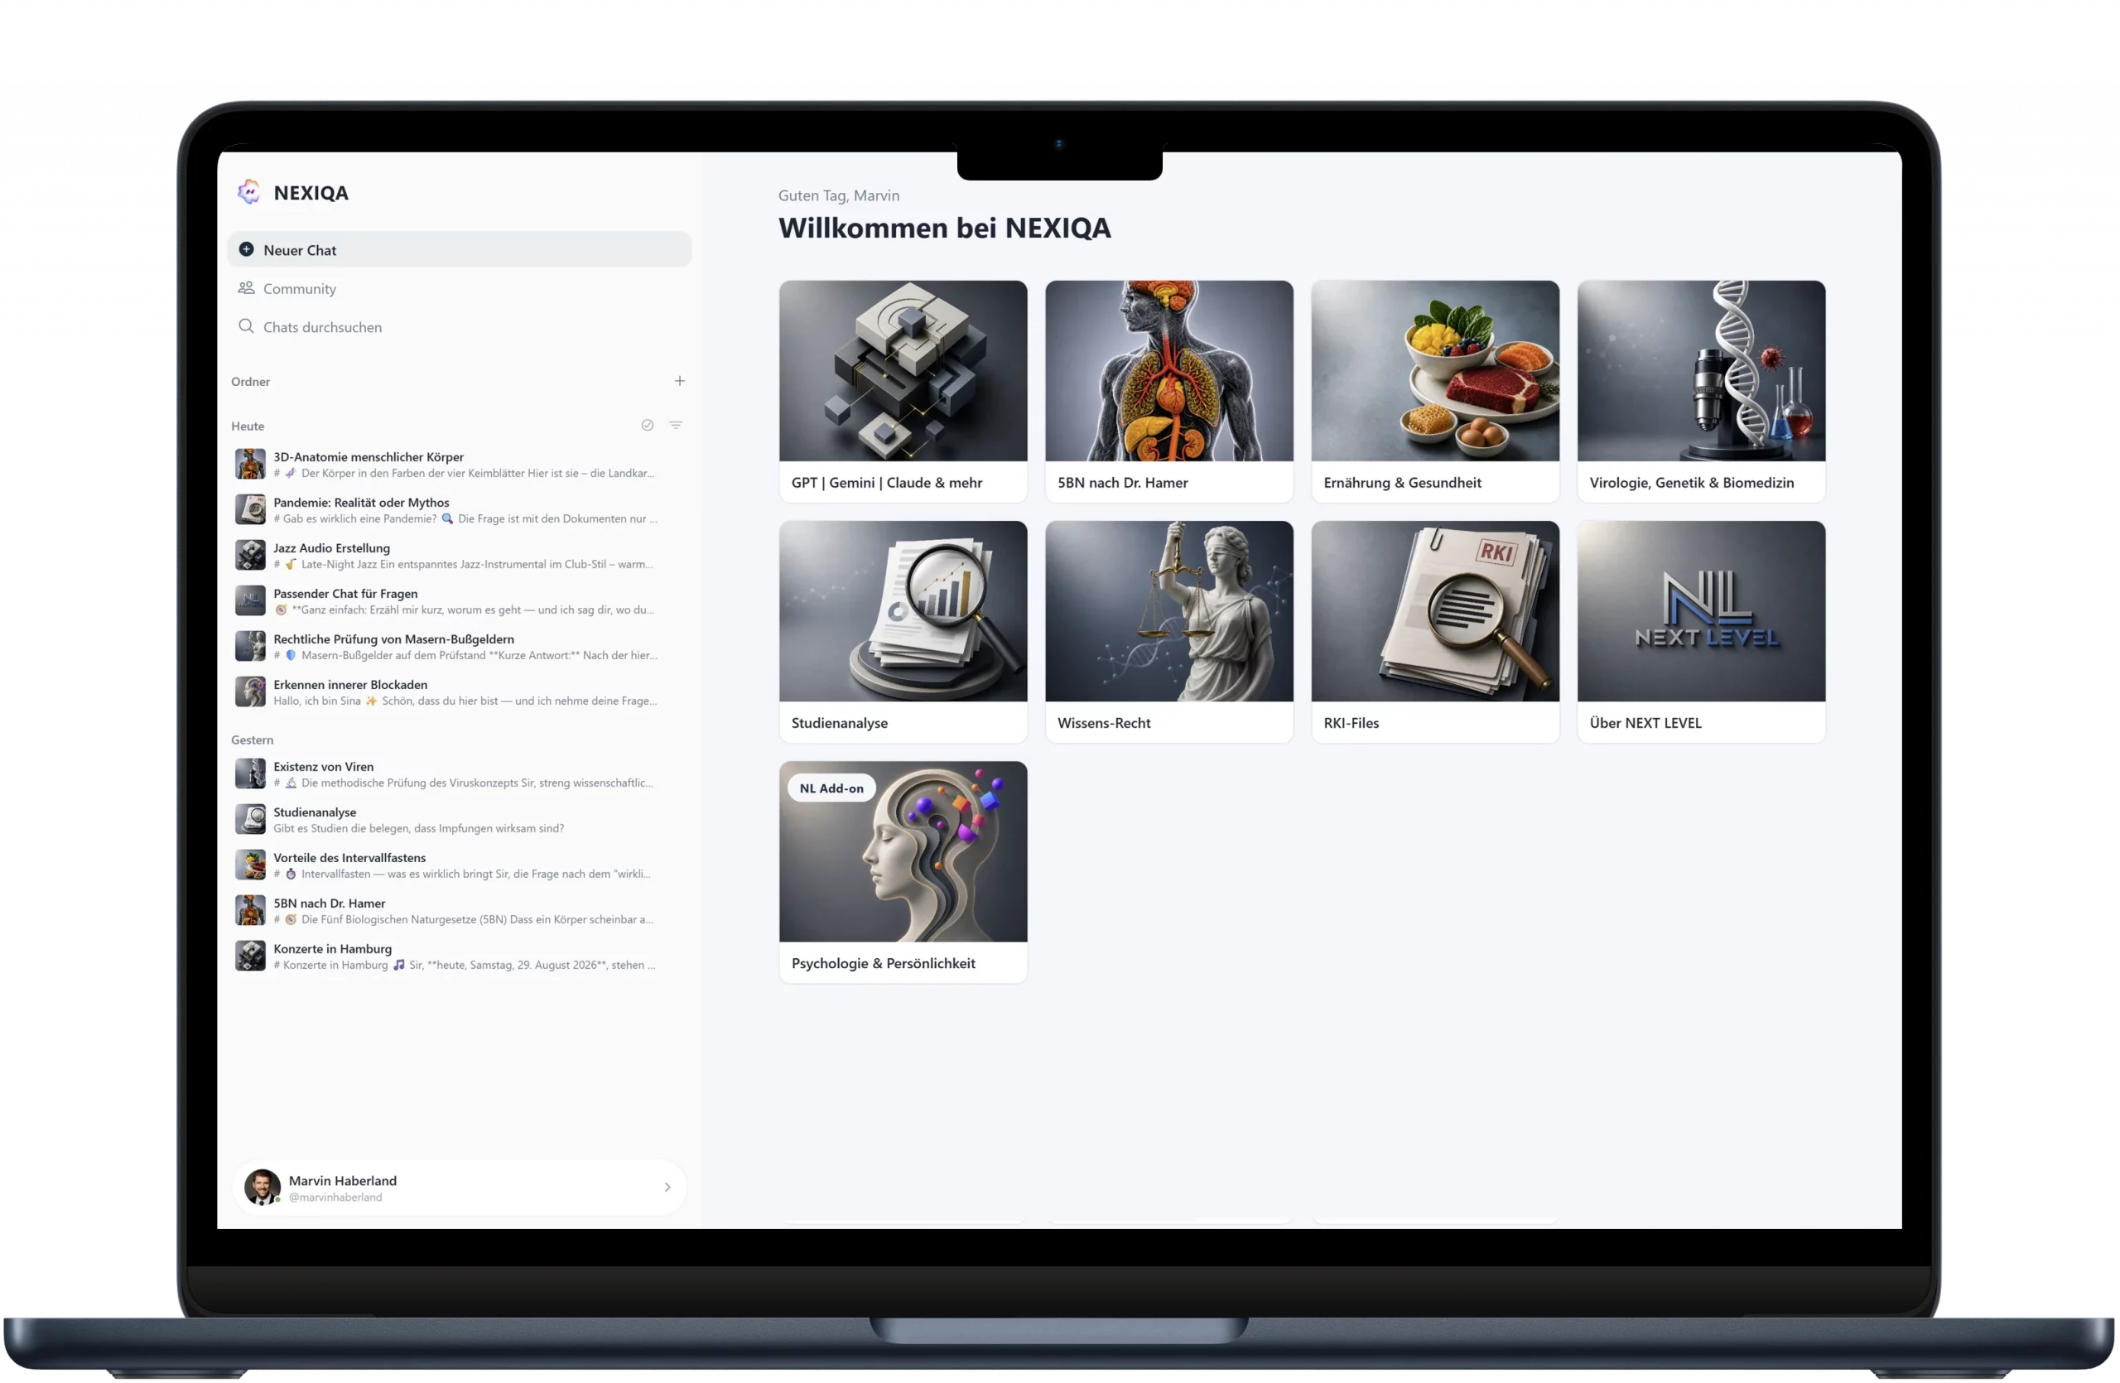Click the Heute section label

pyautogui.click(x=248, y=426)
